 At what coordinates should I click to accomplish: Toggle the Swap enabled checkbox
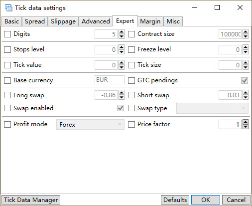click(7, 108)
